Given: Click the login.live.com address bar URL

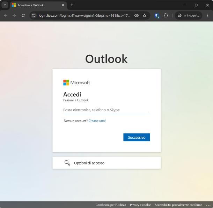Looking at the screenshot, I should 84,16.
